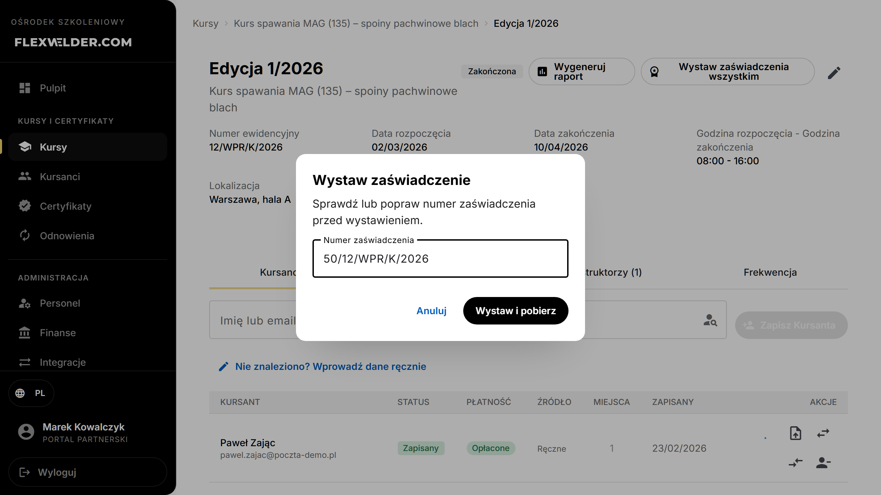The height and width of the screenshot is (495, 881).
Task: Click Nie znaleziono? Wprowadź dane ręcznie link
Action: point(330,366)
